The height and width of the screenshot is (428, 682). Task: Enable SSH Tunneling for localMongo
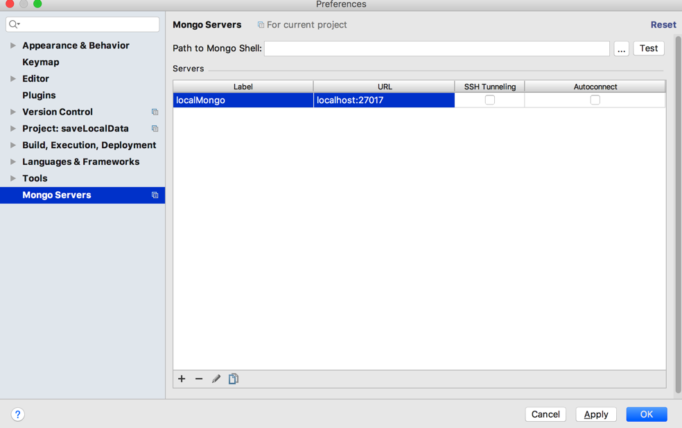[490, 100]
